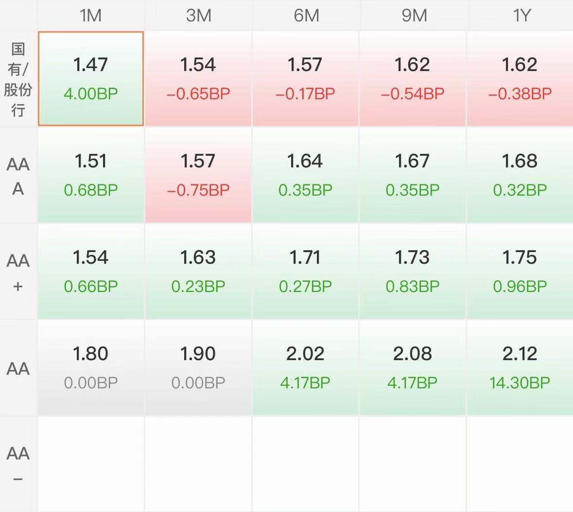
Task: Select the AA 1Y cell showing 14.30BP
Action: tap(521, 368)
